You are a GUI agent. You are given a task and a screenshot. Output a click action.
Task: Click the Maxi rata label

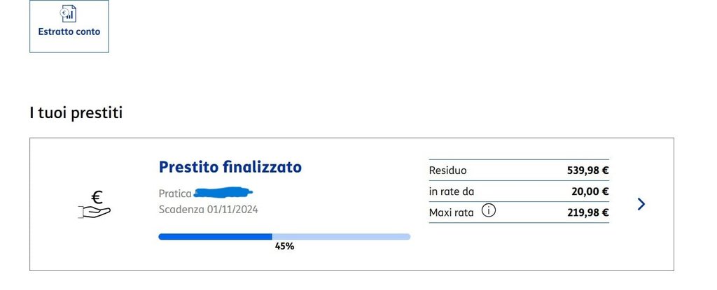click(451, 212)
